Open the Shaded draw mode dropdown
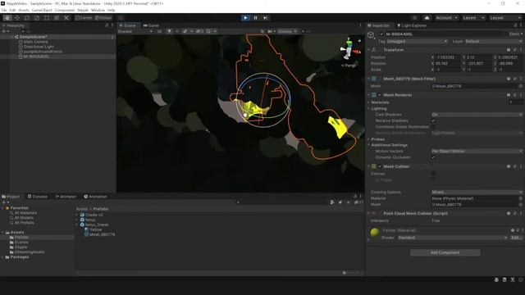The width and height of the screenshot is (525, 295). pos(135,31)
